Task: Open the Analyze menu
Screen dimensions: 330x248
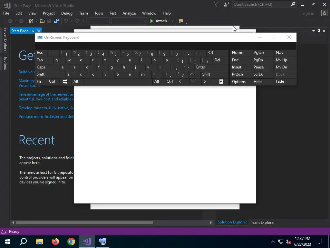Action: click(x=129, y=13)
